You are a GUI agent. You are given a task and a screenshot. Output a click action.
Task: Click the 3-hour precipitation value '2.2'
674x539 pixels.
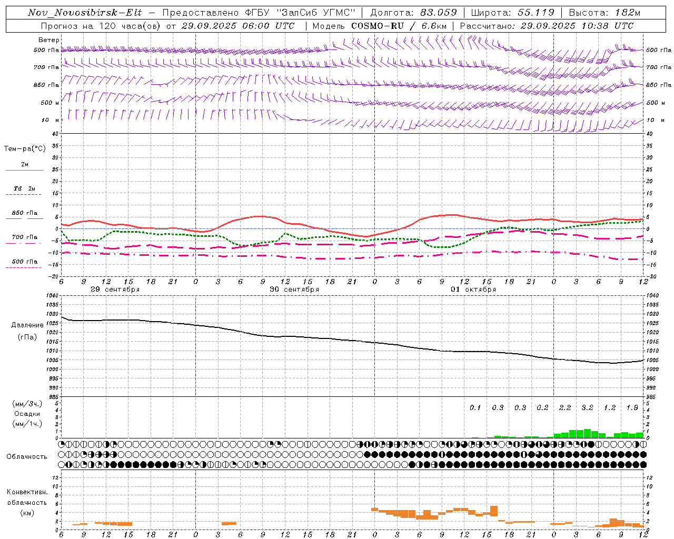(x=565, y=408)
